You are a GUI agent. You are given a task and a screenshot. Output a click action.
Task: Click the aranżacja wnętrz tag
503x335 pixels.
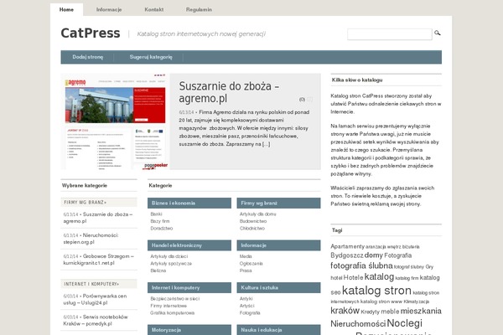(x=383, y=247)
